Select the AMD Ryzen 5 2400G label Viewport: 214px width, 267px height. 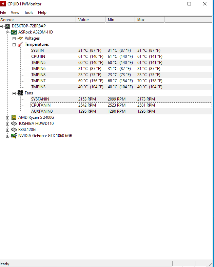(36, 117)
